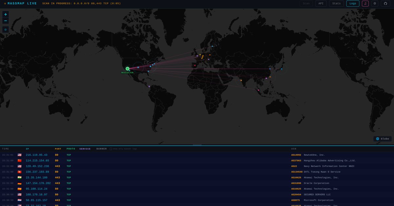Click the US flag beside 216.119.95.43
Screen dimensions: 394x206
pyautogui.click(x=19, y=155)
